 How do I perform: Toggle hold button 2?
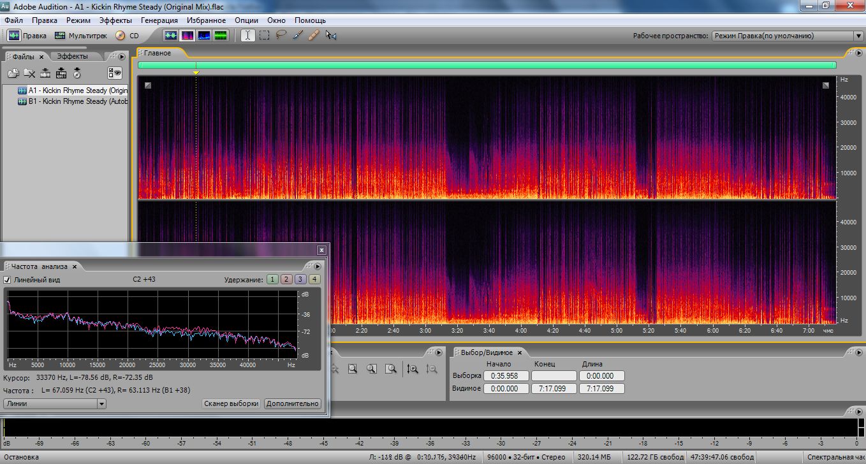286,279
